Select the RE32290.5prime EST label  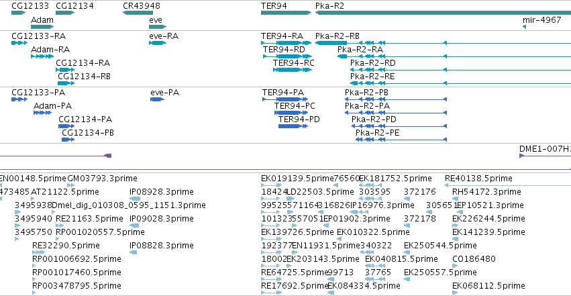66,246
